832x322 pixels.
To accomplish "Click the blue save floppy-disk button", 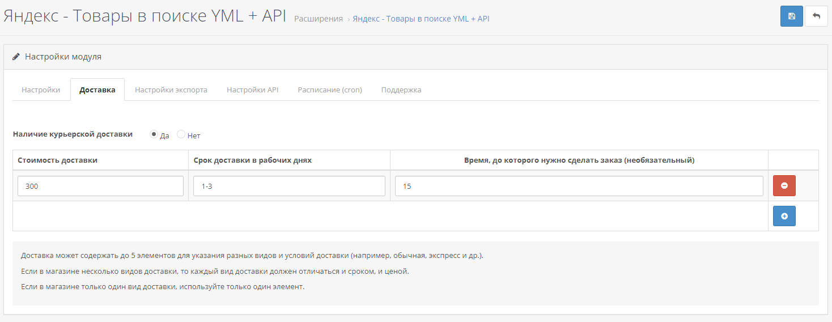I will coord(791,16).
